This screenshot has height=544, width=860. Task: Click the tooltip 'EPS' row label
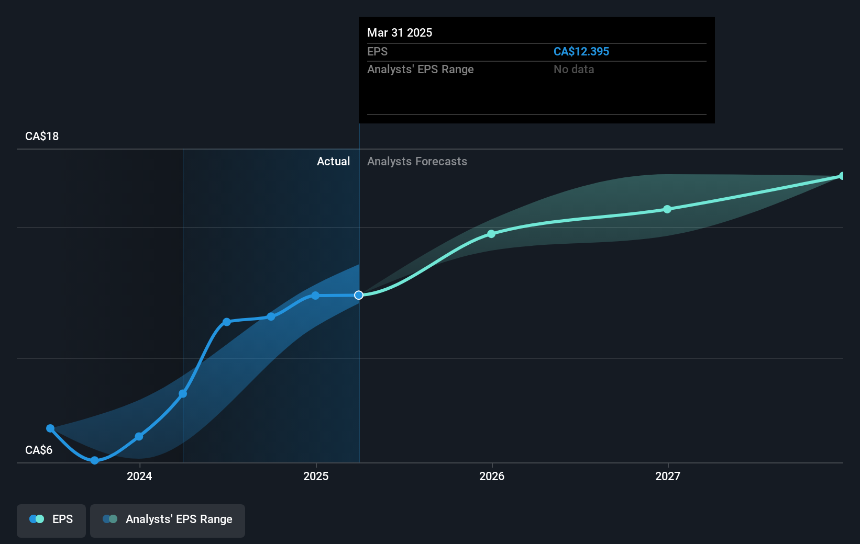377,52
